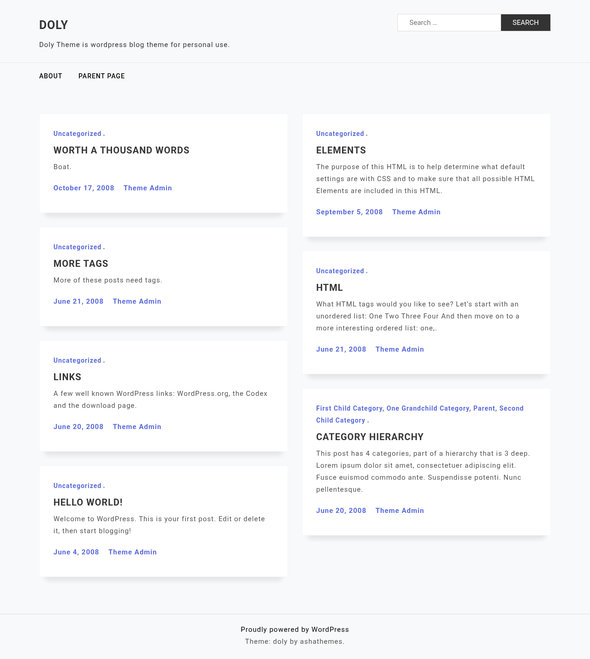Image resolution: width=590 pixels, height=659 pixels.
Task: Click Theme Admin under More Tags post
Action: click(x=137, y=301)
